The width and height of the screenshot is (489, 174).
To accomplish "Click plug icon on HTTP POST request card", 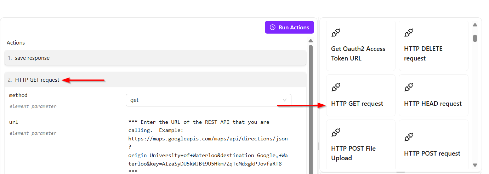I will tap(409, 137).
